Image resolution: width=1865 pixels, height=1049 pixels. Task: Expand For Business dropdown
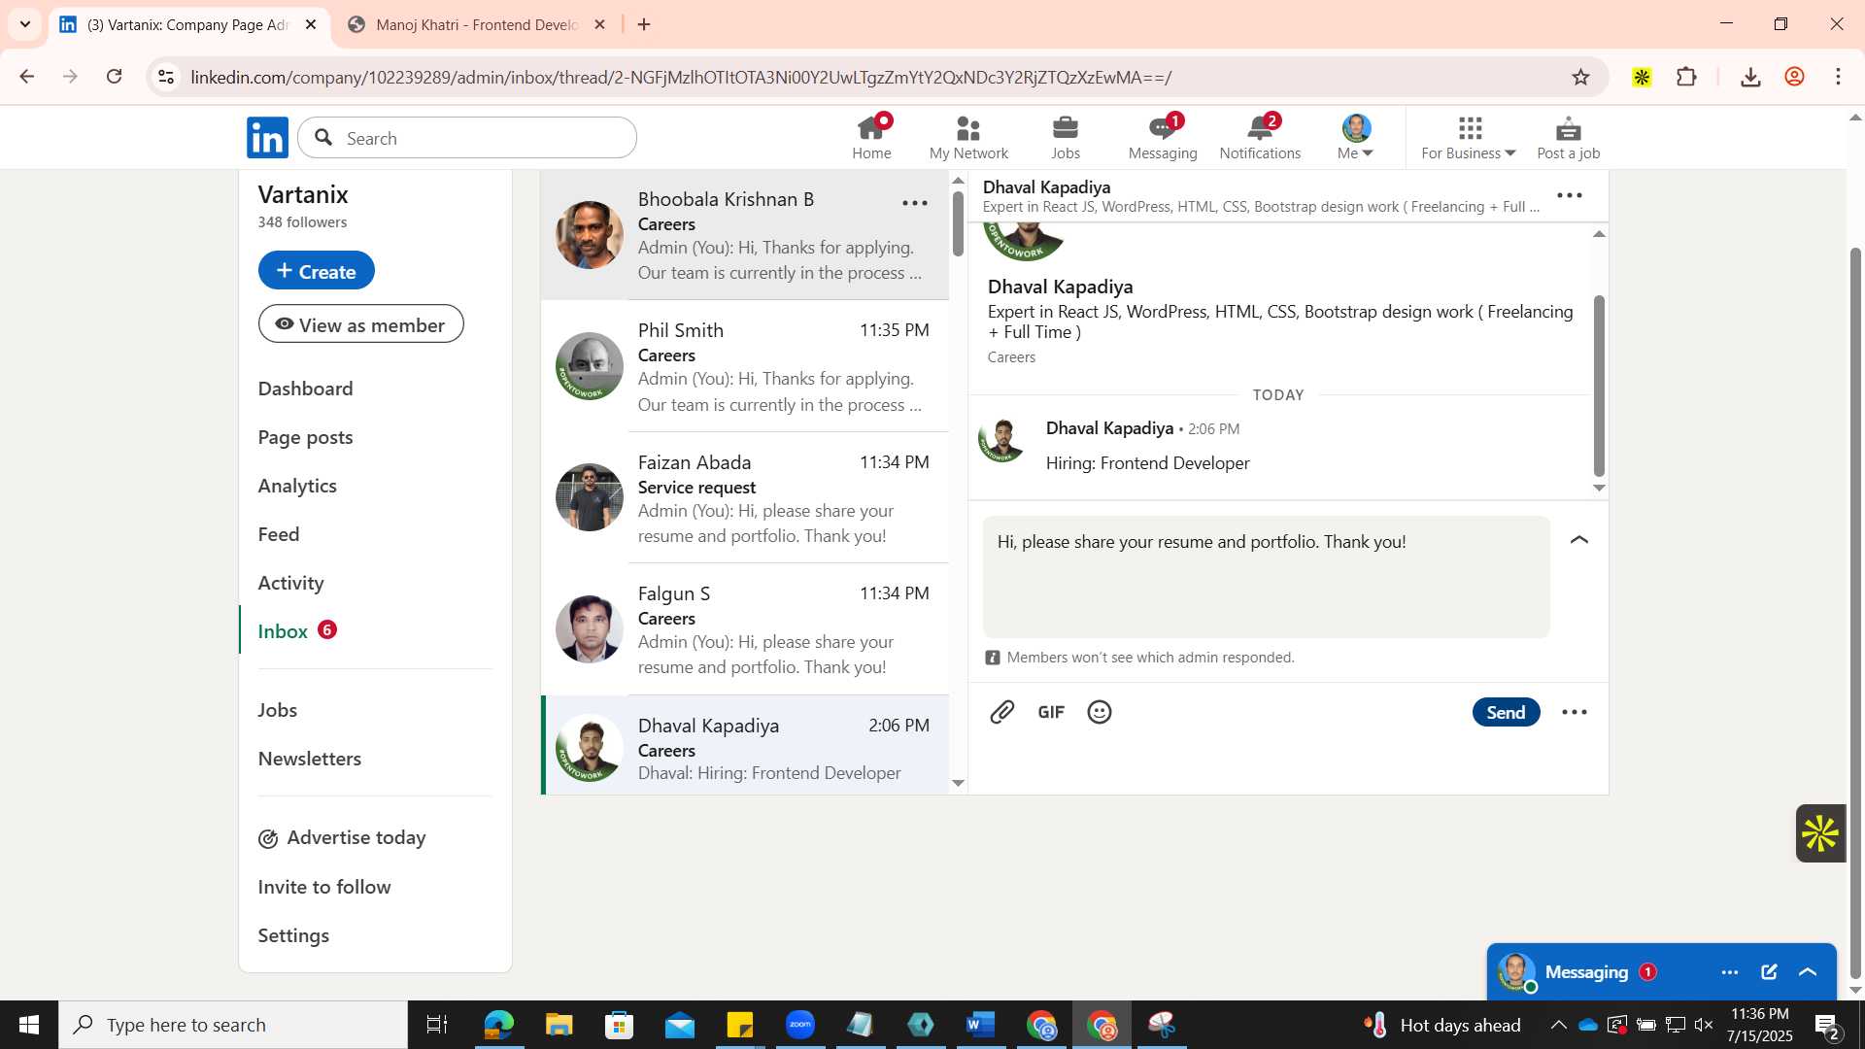(1469, 137)
